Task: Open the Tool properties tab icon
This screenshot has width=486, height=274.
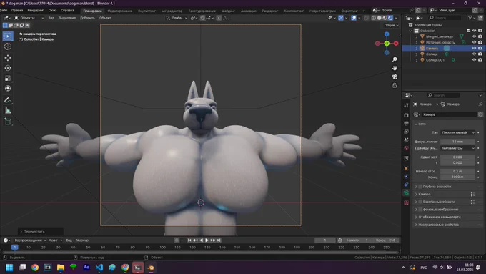Action: tap(406, 105)
